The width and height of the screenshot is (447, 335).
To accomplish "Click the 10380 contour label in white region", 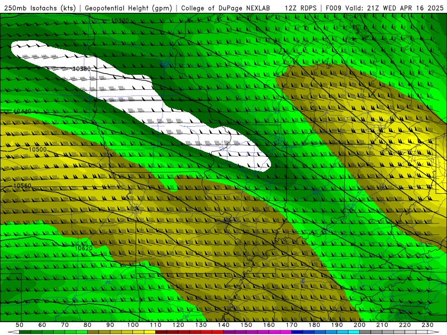I will pyautogui.click(x=82, y=69).
